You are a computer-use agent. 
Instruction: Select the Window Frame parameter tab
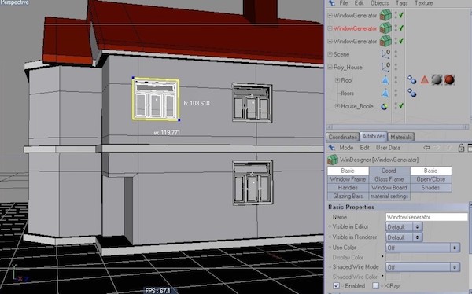tap(348, 179)
